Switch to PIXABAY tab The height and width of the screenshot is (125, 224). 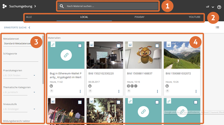(140, 17)
